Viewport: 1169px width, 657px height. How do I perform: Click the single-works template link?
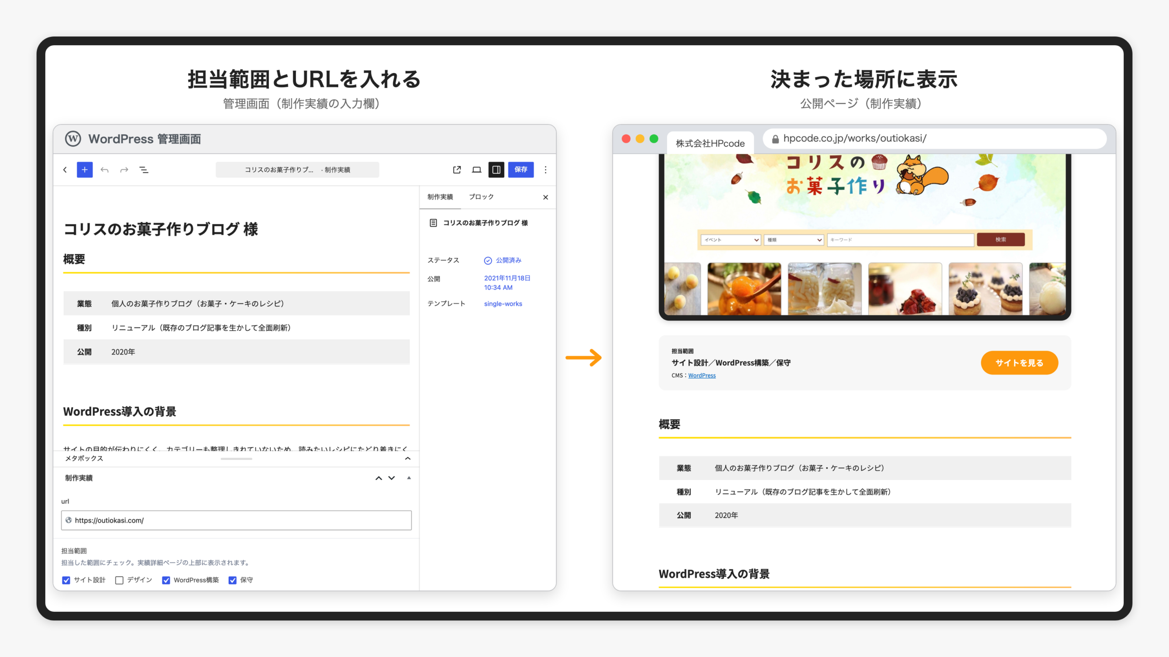[503, 304]
